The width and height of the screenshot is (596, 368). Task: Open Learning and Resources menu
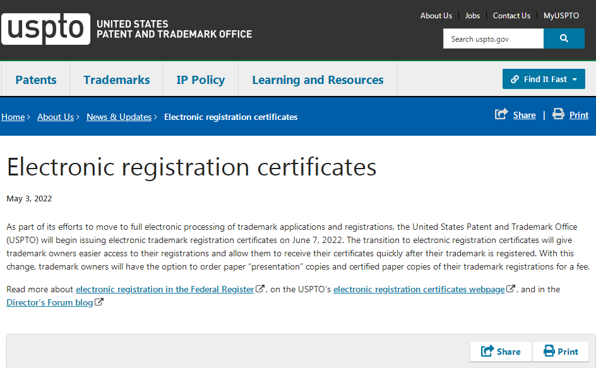318,80
